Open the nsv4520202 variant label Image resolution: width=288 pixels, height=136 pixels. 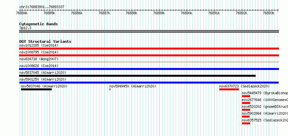pyautogui.click(x=265, y=107)
